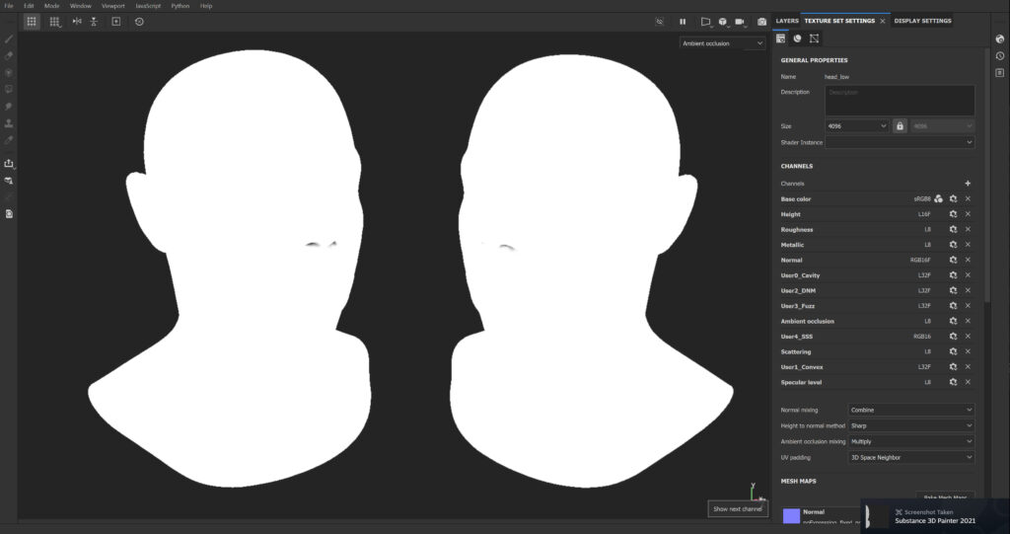The image size is (1010, 534).
Task: Open the History clock icon in right dock
Action: tap(1000, 56)
